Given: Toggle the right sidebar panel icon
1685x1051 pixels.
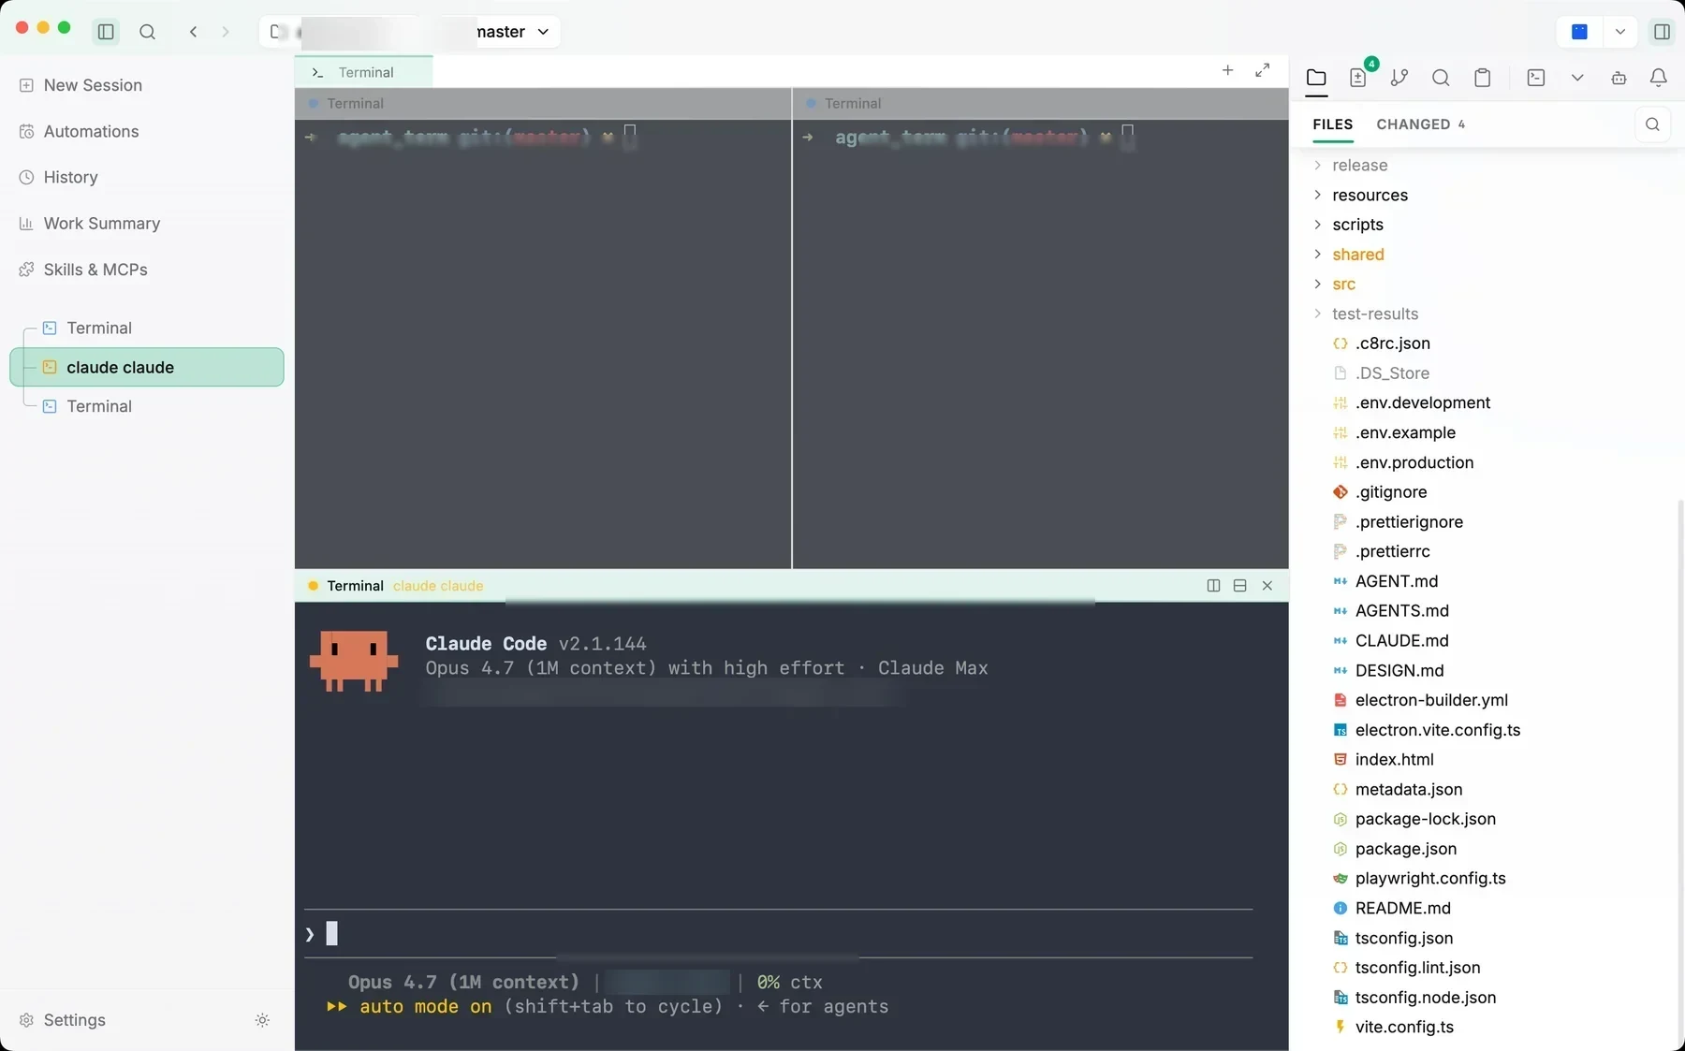Looking at the screenshot, I should [x=1662, y=32].
